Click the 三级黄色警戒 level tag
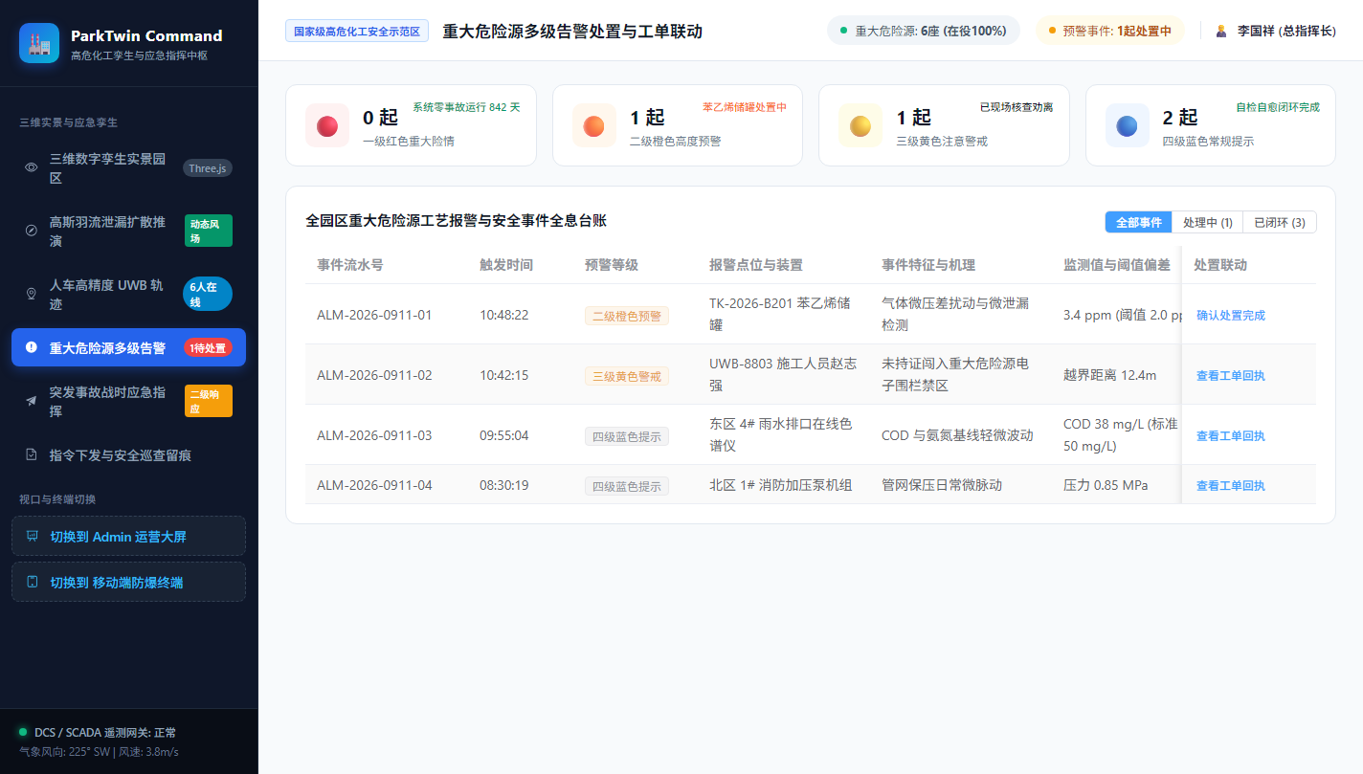 (627, 376)
